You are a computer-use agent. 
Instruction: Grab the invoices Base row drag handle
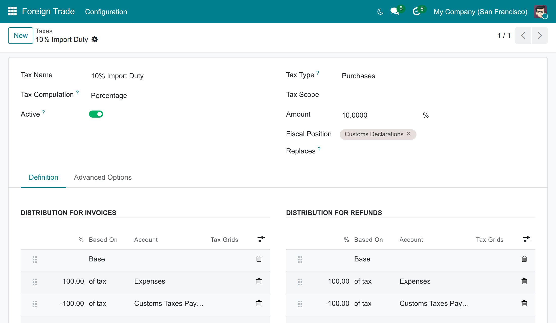tap(35, 259)
